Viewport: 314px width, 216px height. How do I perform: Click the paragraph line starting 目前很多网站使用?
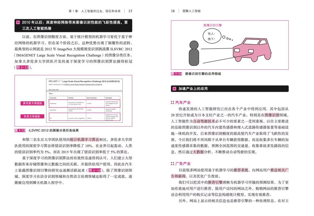click(x=233, y=170)
